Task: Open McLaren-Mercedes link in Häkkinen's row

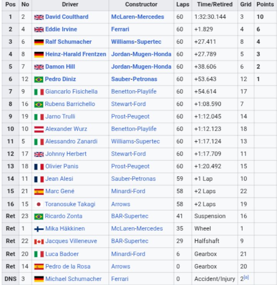Action: (x=137, y=229)
